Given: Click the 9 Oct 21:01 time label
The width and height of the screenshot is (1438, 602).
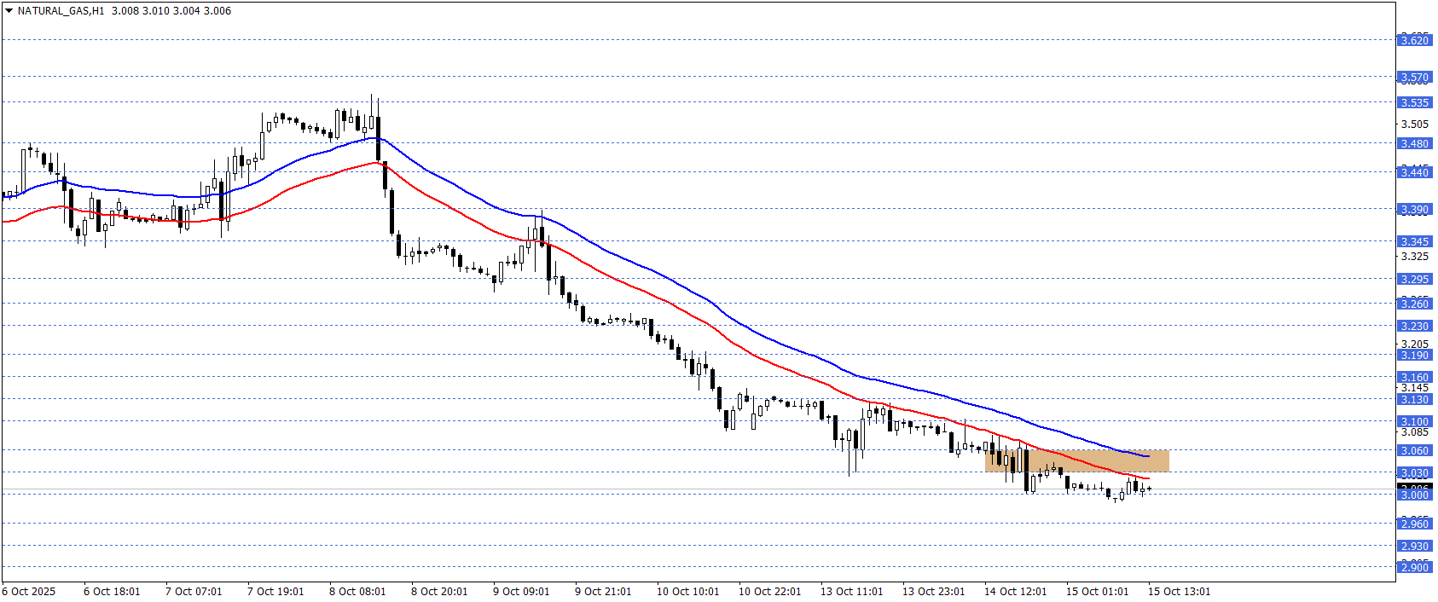Looking at the screenshot, I should [603, 592].
